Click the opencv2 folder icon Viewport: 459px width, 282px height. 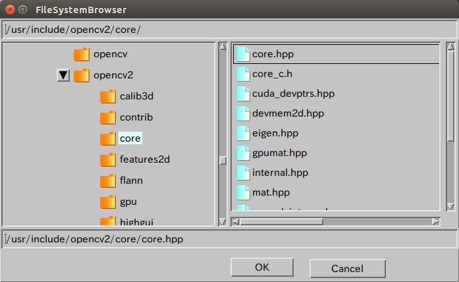click(82, 76)
